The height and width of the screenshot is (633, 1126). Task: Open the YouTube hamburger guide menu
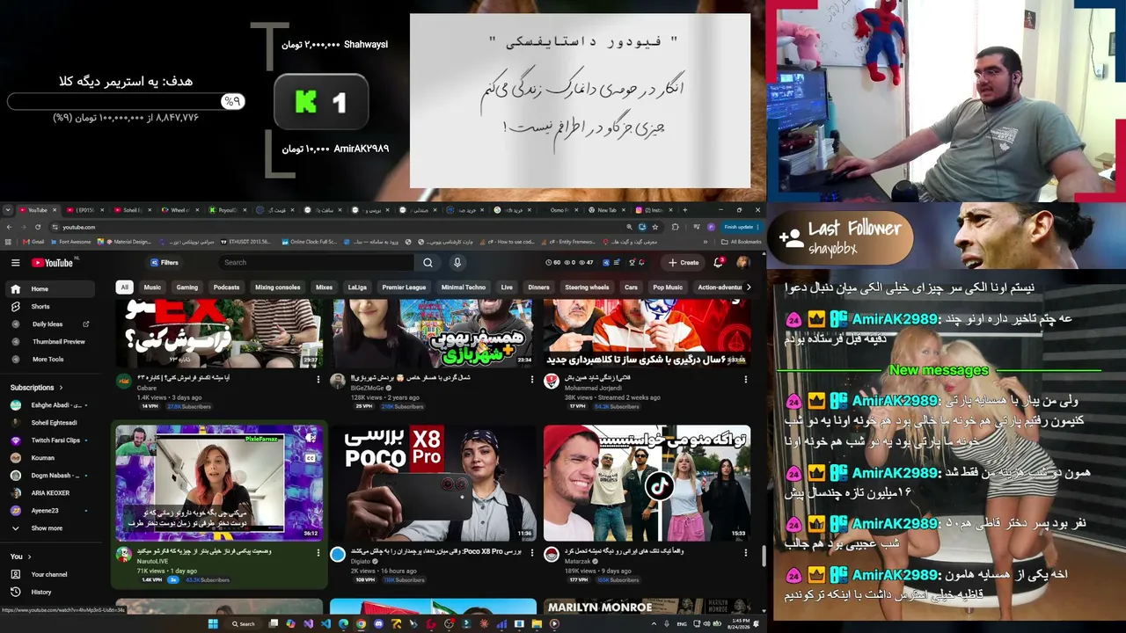pyautogui.click(x=15, y=263)
